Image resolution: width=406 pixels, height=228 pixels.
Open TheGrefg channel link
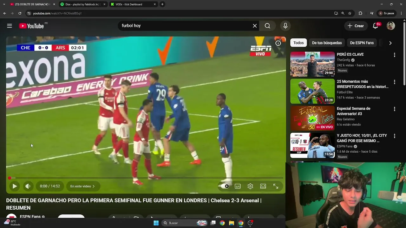coord(344,60)
